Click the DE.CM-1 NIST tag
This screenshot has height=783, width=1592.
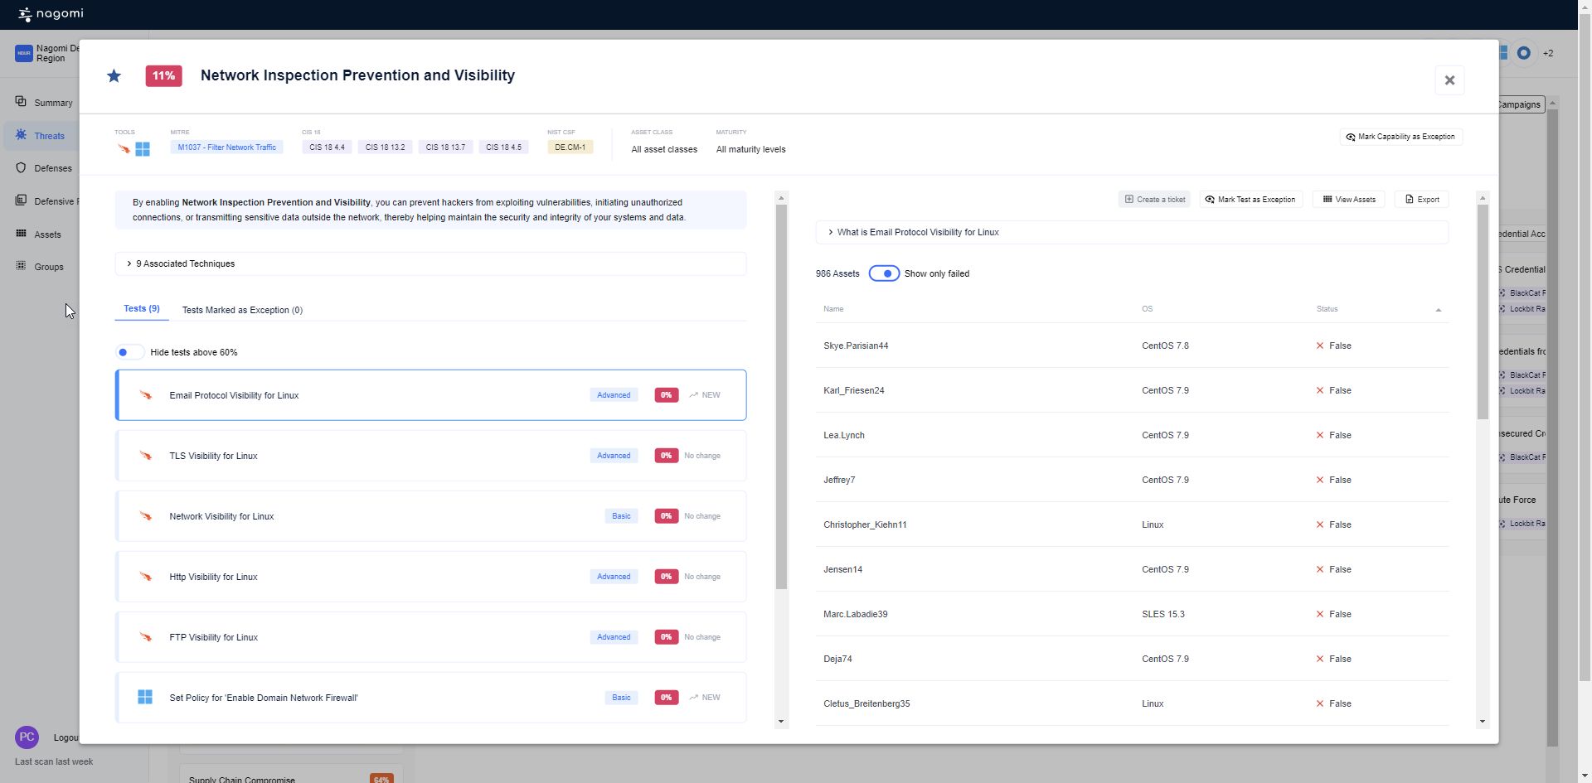570,147
